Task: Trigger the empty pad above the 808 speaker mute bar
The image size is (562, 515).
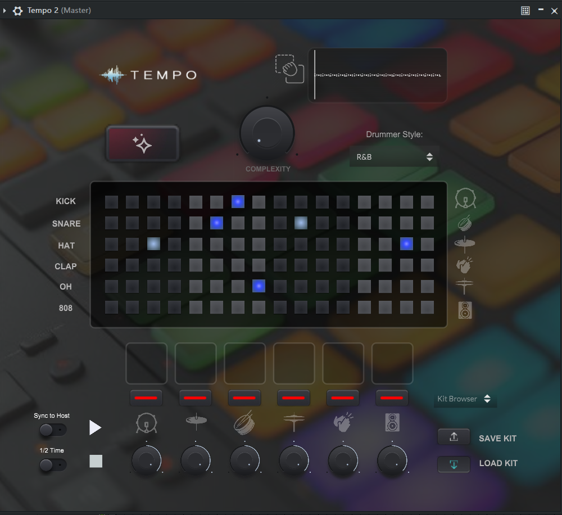Action: click(392, 363)
